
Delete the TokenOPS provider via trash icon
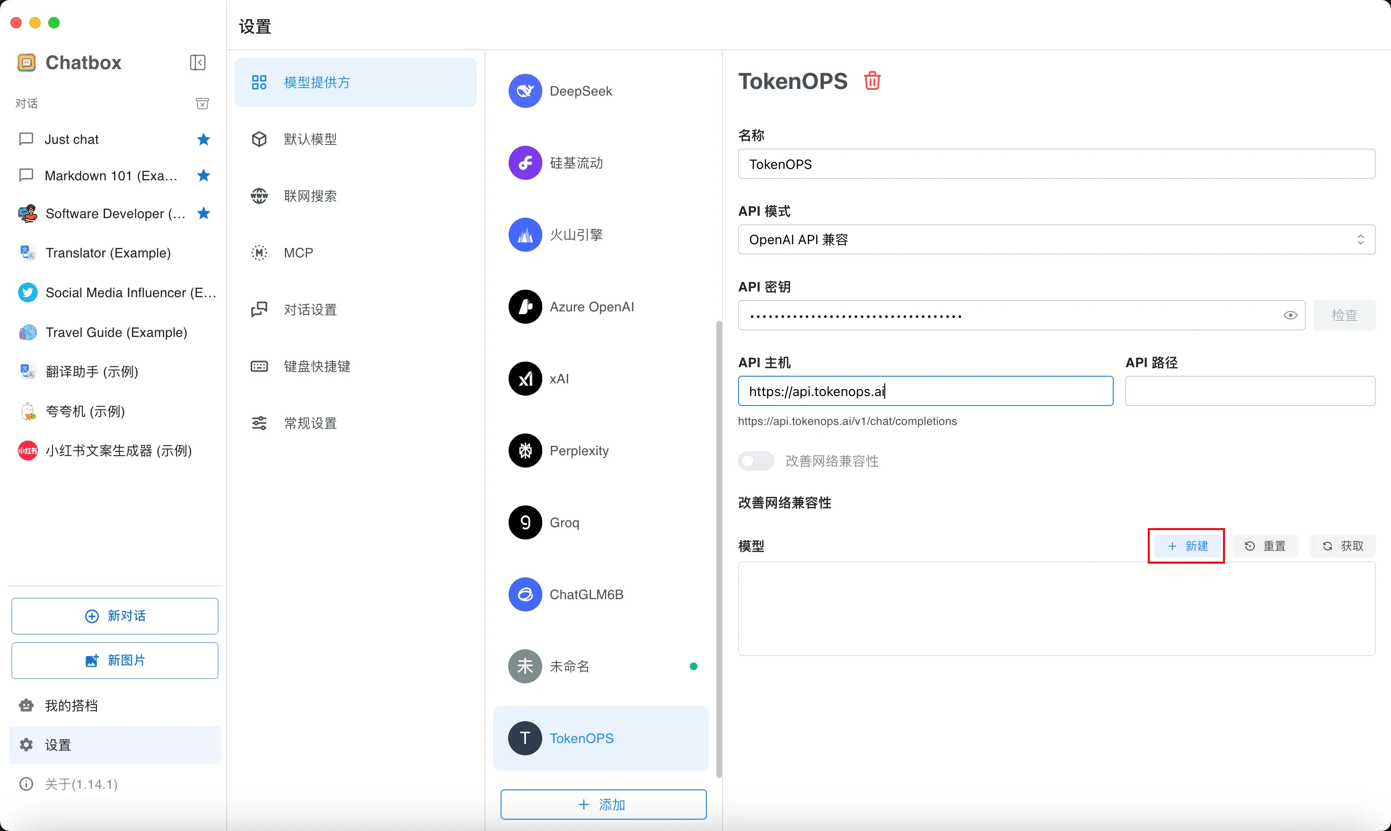tap(872, 81)
